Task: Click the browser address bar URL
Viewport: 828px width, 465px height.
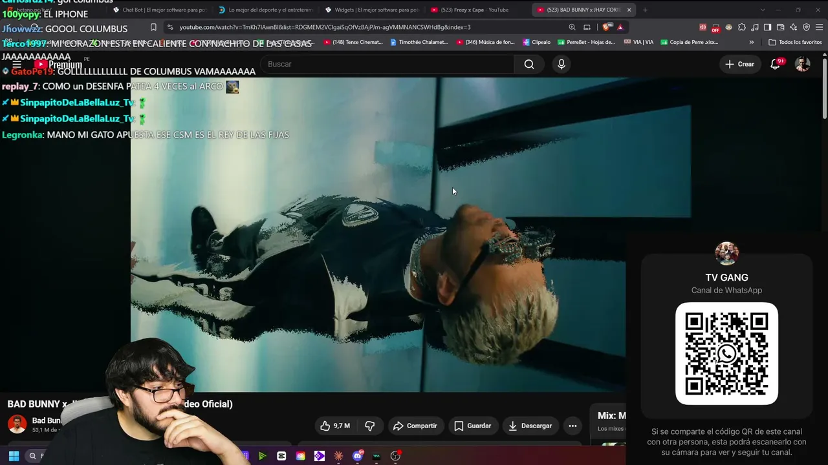Action: 325,27
